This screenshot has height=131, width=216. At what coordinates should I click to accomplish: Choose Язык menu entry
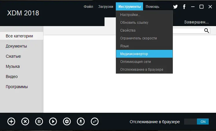click(x=144, y=46)
